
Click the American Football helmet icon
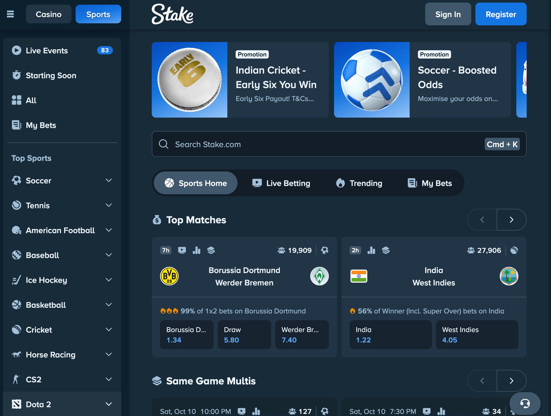[x=17, y=230]
